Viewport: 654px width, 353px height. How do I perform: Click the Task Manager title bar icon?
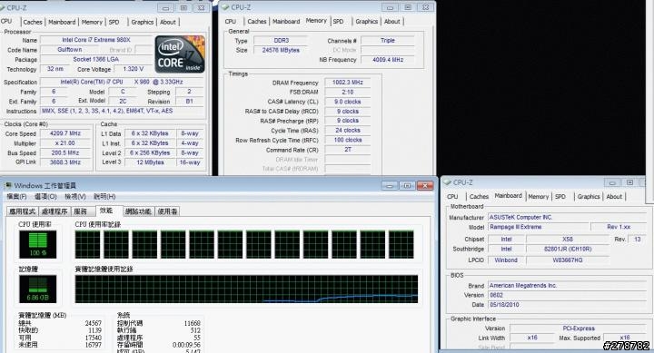[x=7, y=185]
